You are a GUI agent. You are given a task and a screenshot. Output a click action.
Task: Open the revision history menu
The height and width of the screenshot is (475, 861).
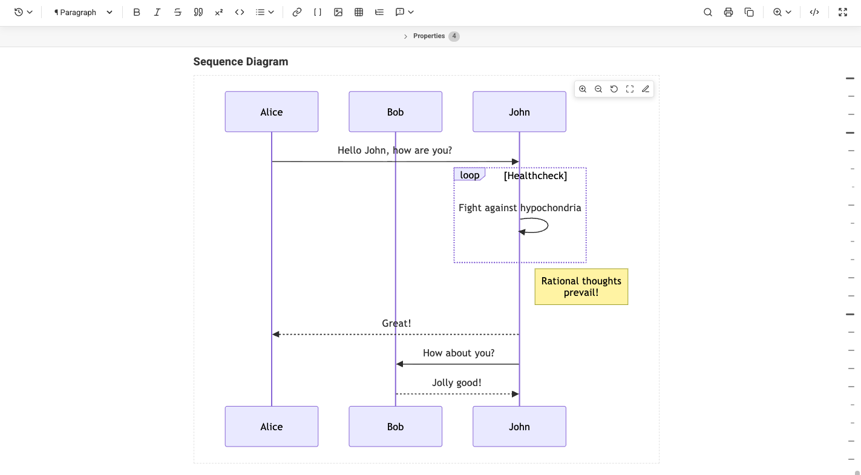pos(23,12)
